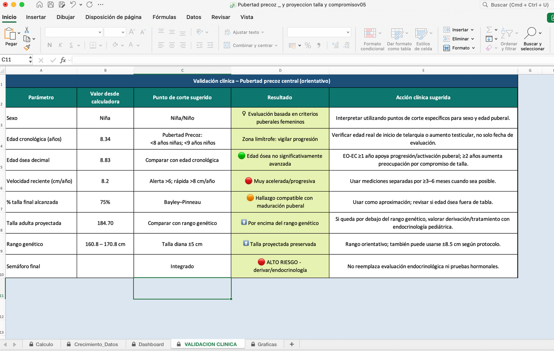The image size is (554, 351).
Task: Switch to the Dashboard sheet tab
Action: coord(148,344)
